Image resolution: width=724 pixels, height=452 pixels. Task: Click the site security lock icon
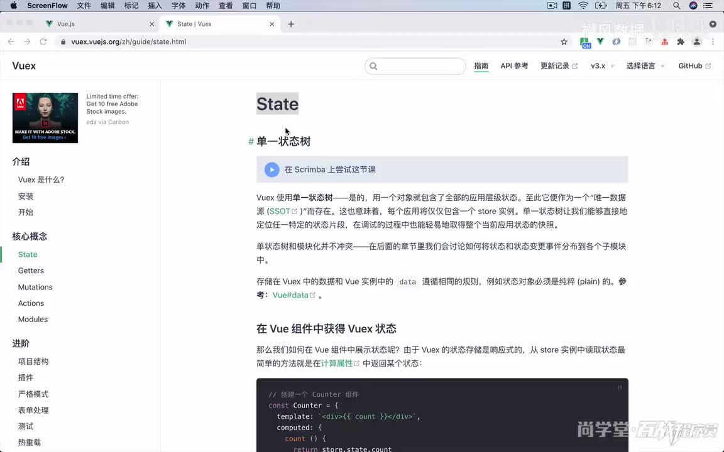(63, 41)
